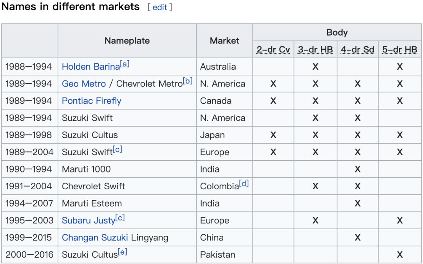Image resolution: width=423 pixels, height=264 pixels.
Task: Open footnote [d] beside Colombia
Action: tap(244, 183)
